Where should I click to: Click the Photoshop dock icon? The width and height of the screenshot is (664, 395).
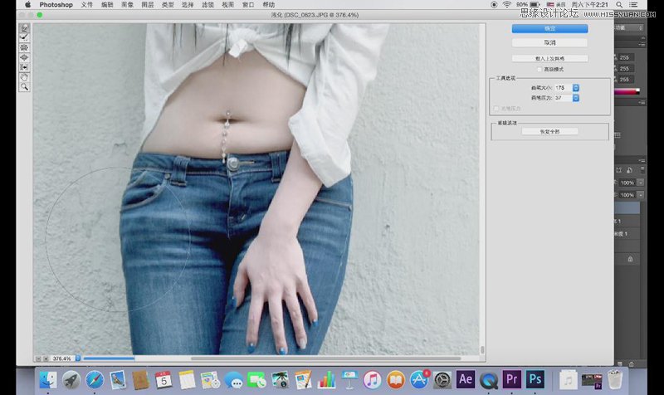[x=535, y=379]
